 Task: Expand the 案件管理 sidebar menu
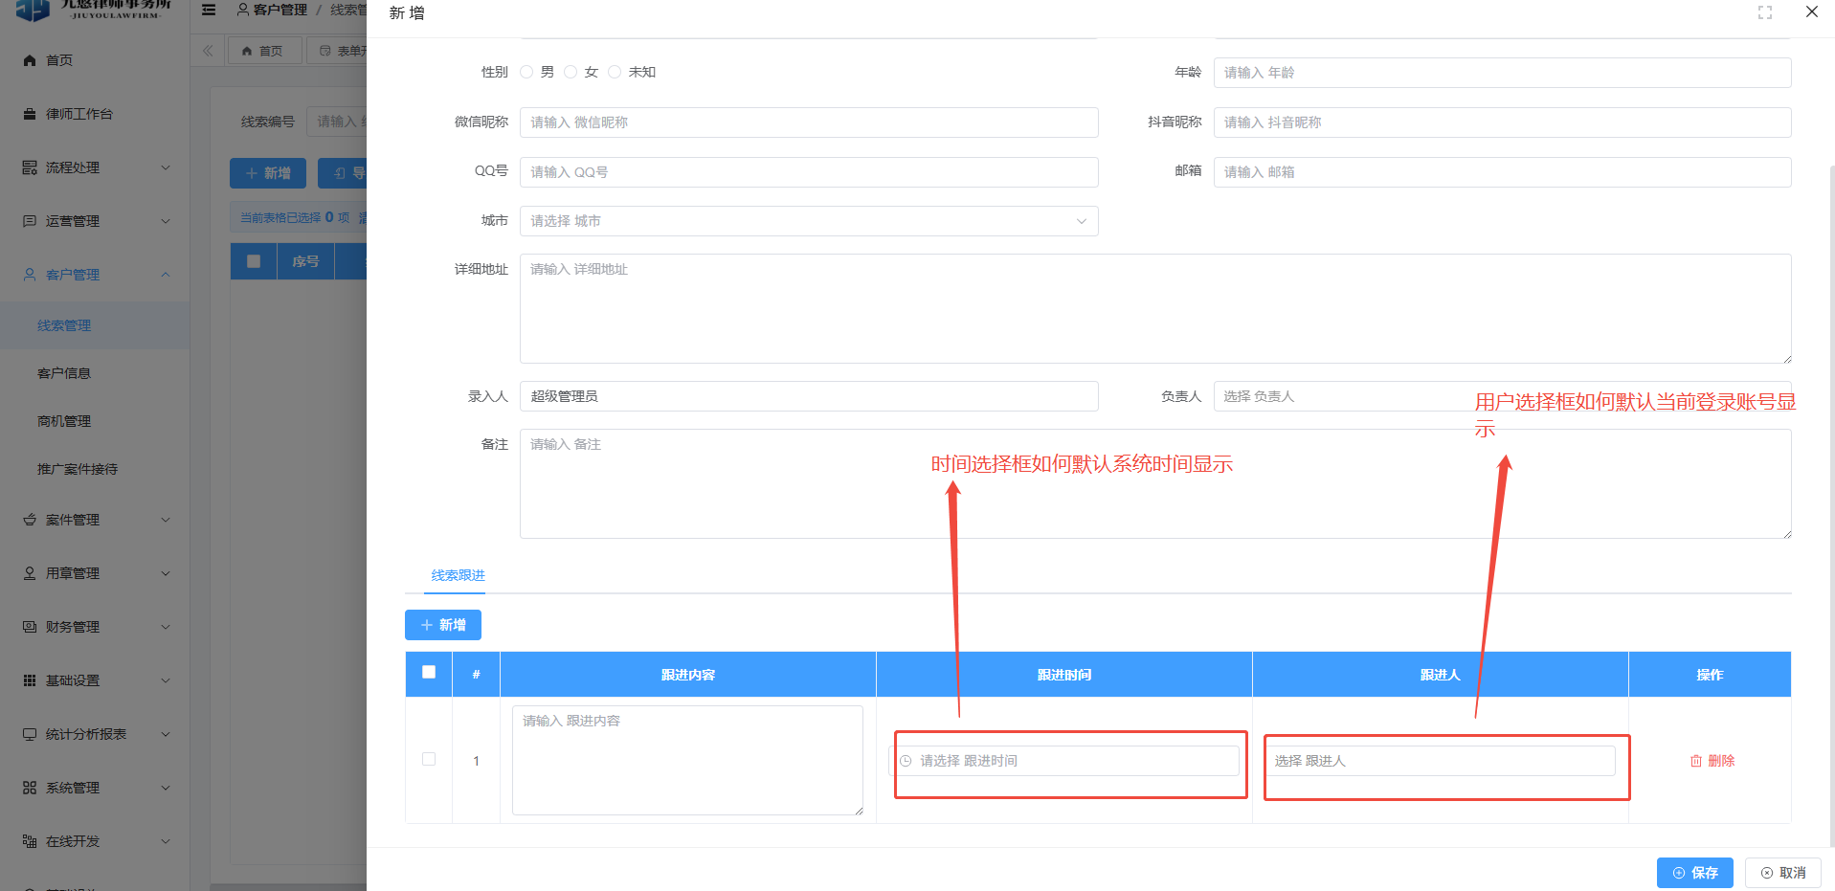96,520
